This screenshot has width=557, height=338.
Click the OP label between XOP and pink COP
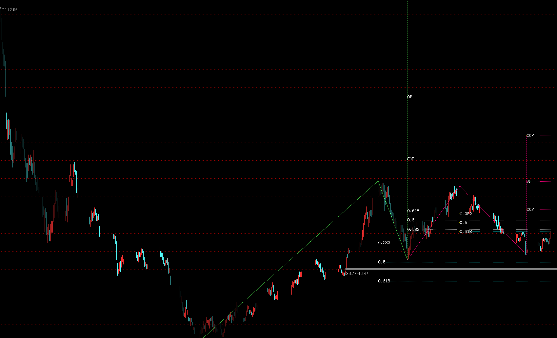click(x=529, y=181)
